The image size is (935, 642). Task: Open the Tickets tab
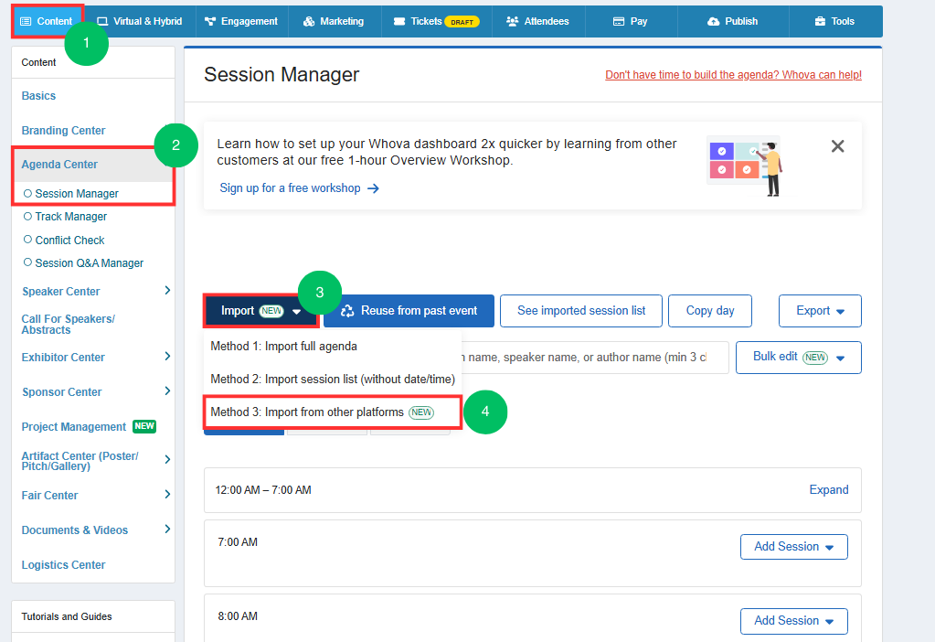(437, 21)
